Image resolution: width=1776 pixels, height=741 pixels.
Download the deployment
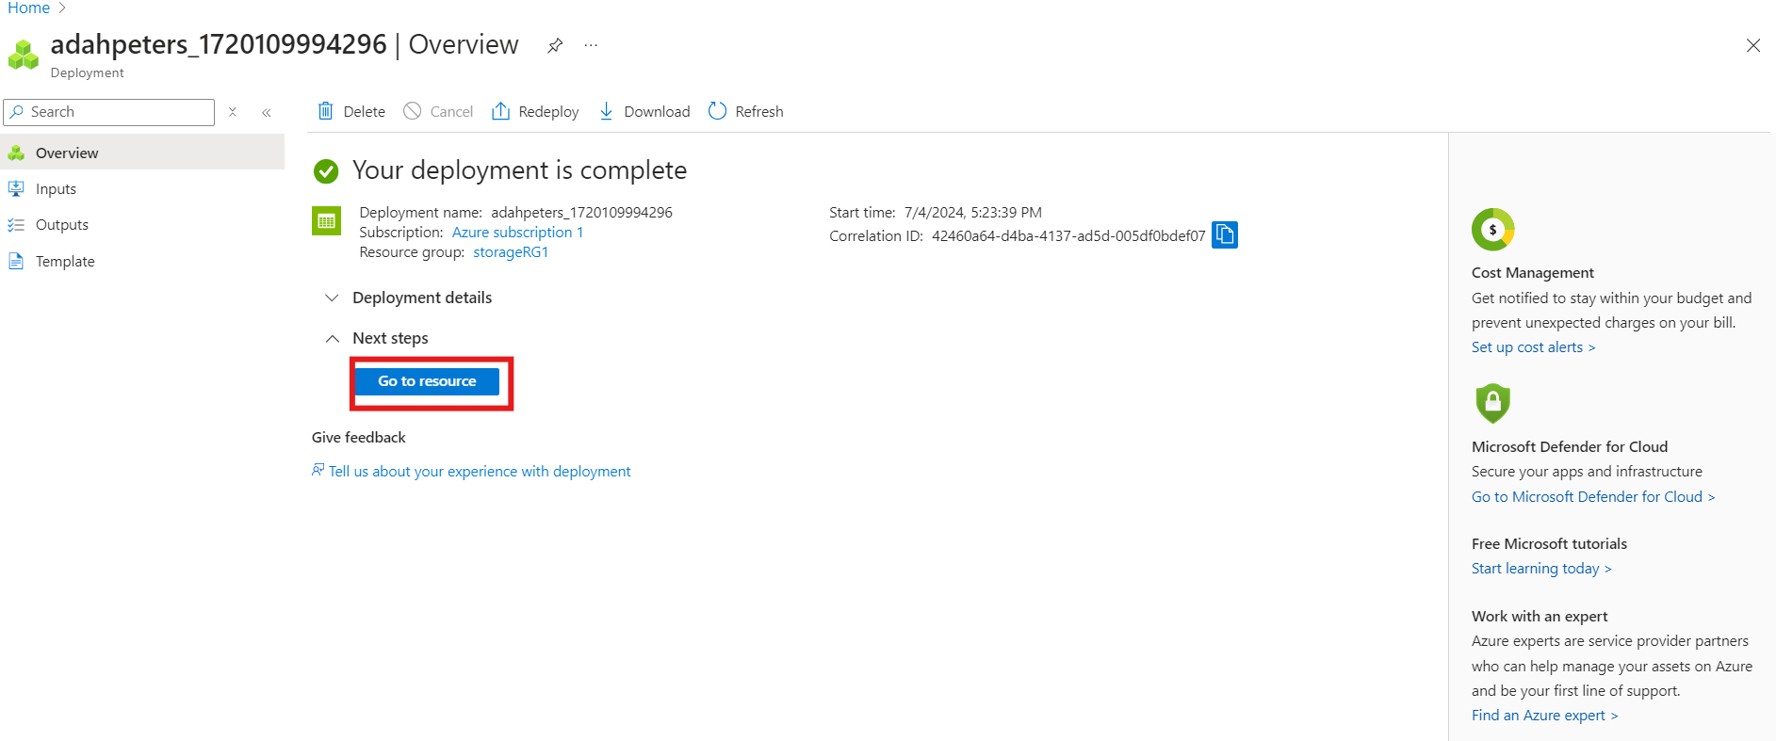(x=644, y=111)
